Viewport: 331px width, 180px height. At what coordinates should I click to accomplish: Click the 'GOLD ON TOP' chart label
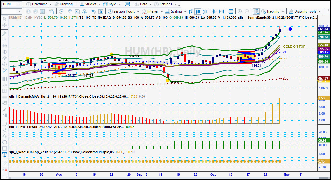point(294,47)
